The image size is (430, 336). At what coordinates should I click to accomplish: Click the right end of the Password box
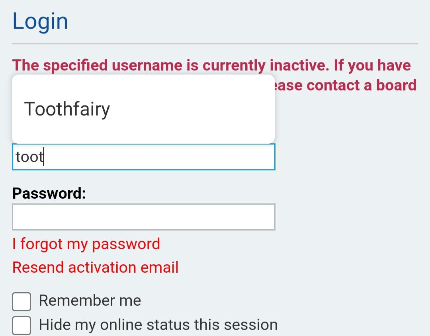[x=267, y=217]
